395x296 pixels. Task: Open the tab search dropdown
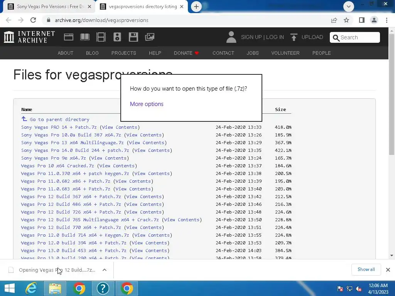click(x=349, y=7)
